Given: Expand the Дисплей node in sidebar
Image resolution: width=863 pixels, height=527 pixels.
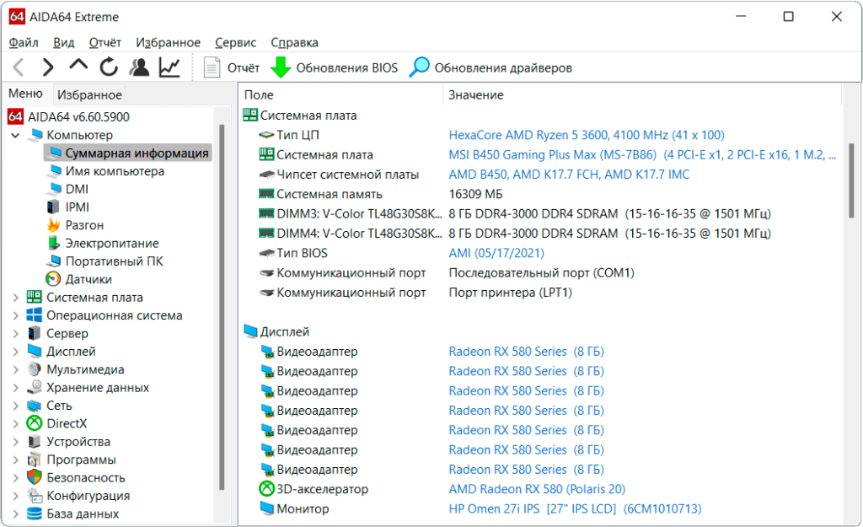Looking at the screenshot, I should tap(15, 352).
